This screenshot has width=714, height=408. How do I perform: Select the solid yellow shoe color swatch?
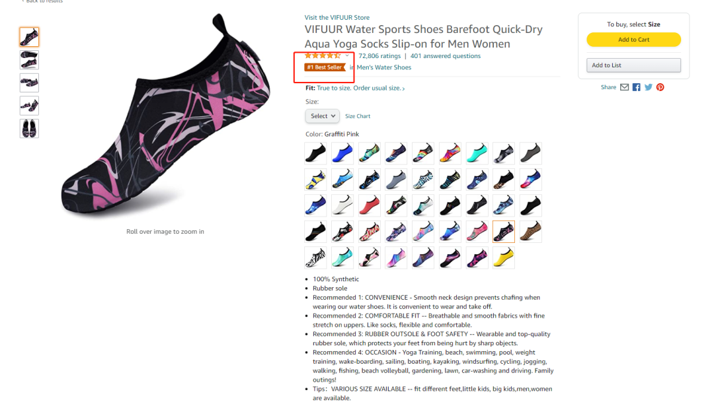tap(504, 258)
